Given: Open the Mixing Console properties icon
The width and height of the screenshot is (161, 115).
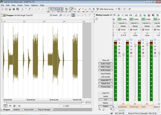Looking at the screenshot, I should (x=119, y=15).
